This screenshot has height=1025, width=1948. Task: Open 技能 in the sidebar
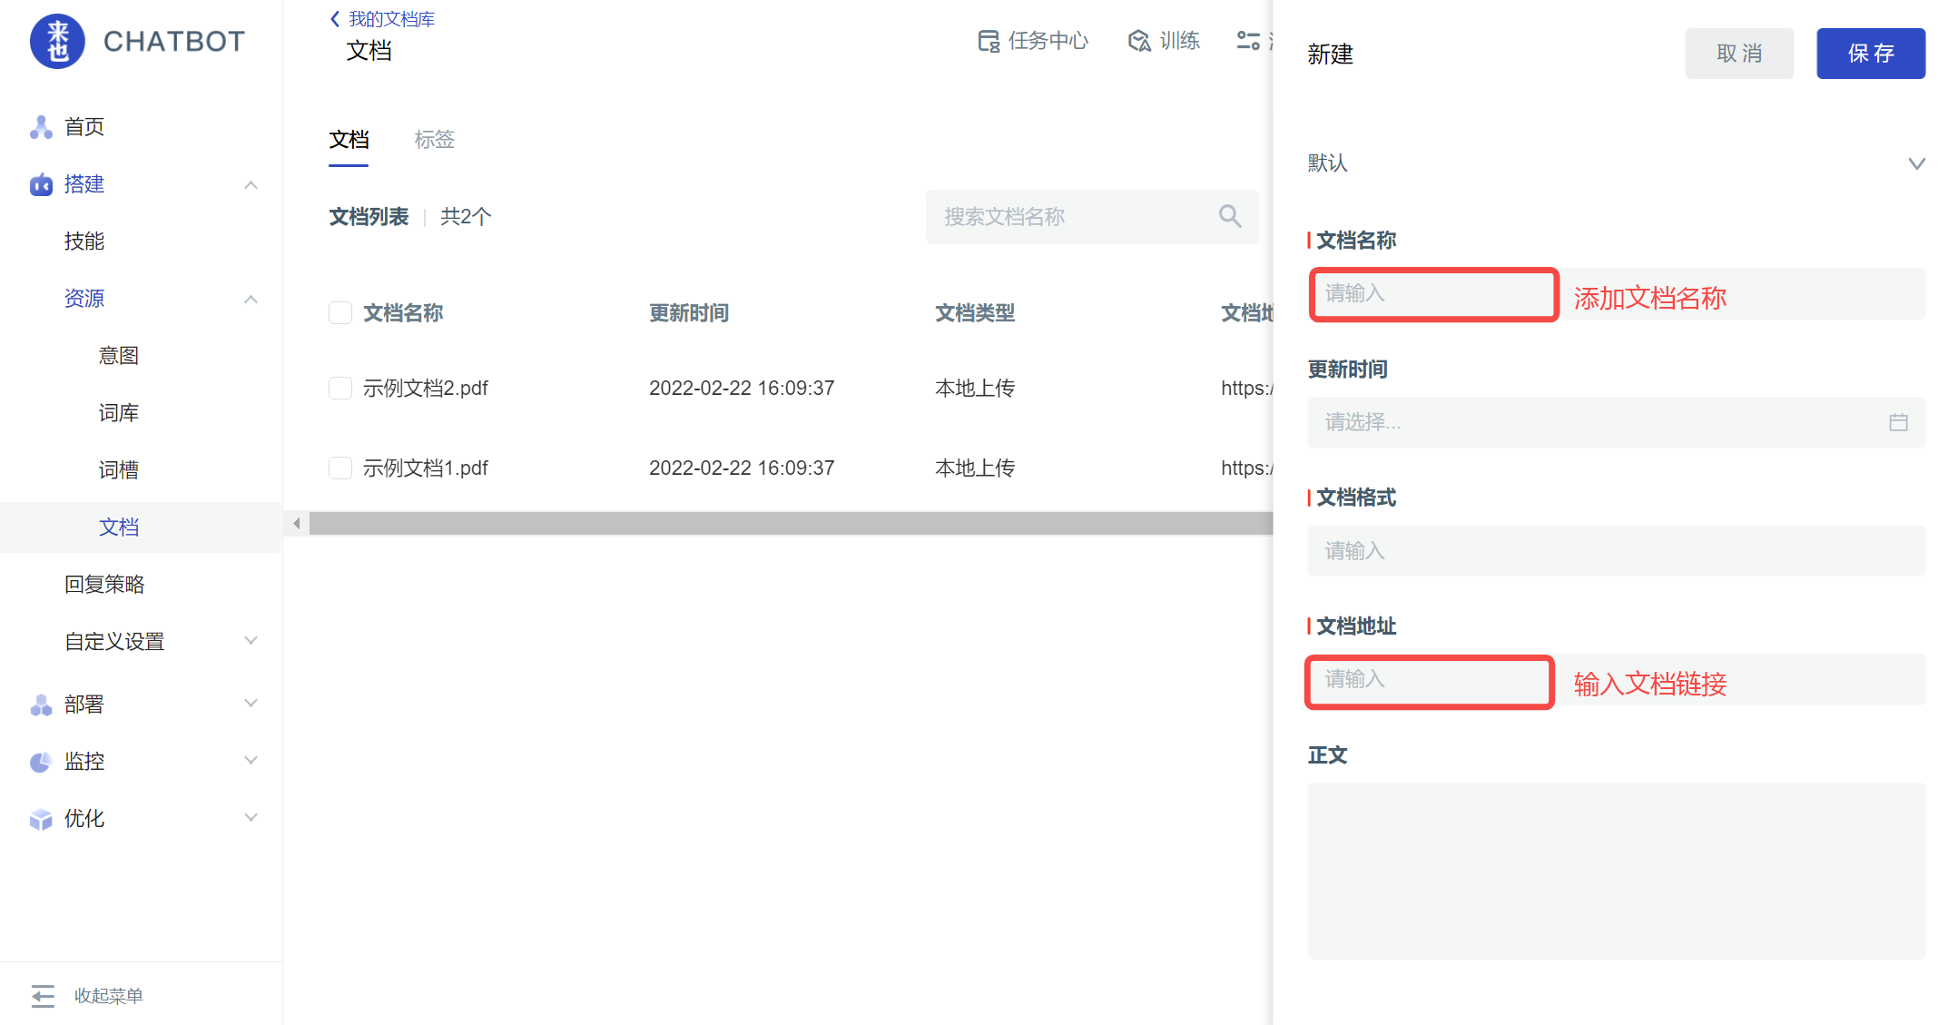[84, 241]
